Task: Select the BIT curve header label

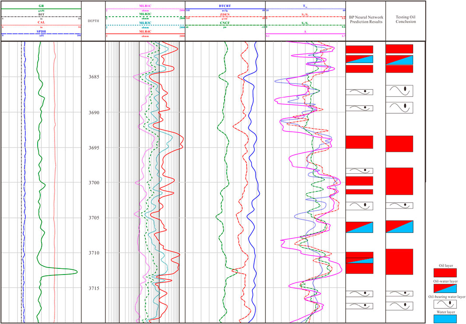Action: pos(41,14)
